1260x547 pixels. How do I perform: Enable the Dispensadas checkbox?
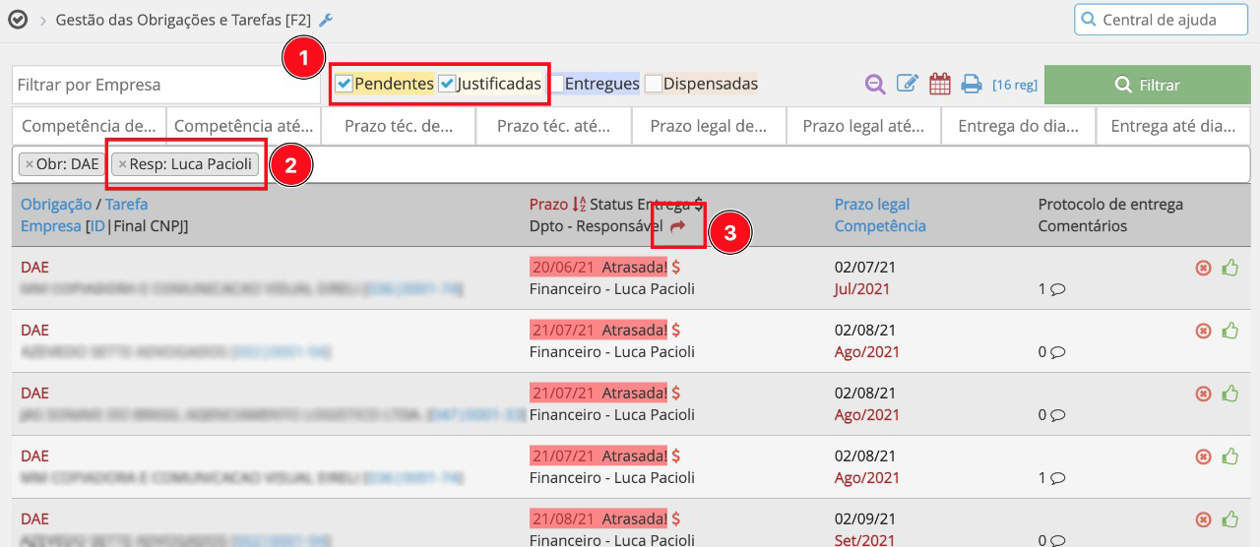click(654, 85)
